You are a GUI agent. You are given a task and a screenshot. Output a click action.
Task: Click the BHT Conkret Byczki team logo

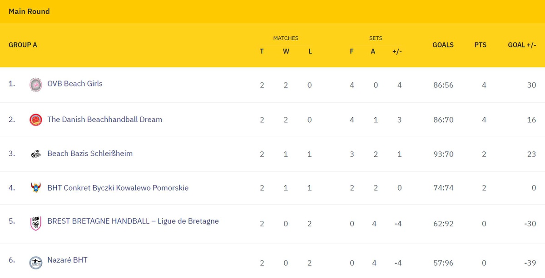pyautogui.click(x=35, y=188)
